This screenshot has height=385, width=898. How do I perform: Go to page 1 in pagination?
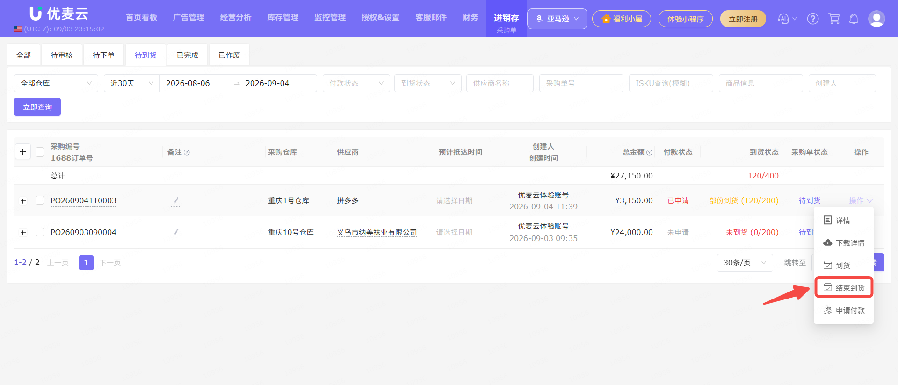pos(86,263)
